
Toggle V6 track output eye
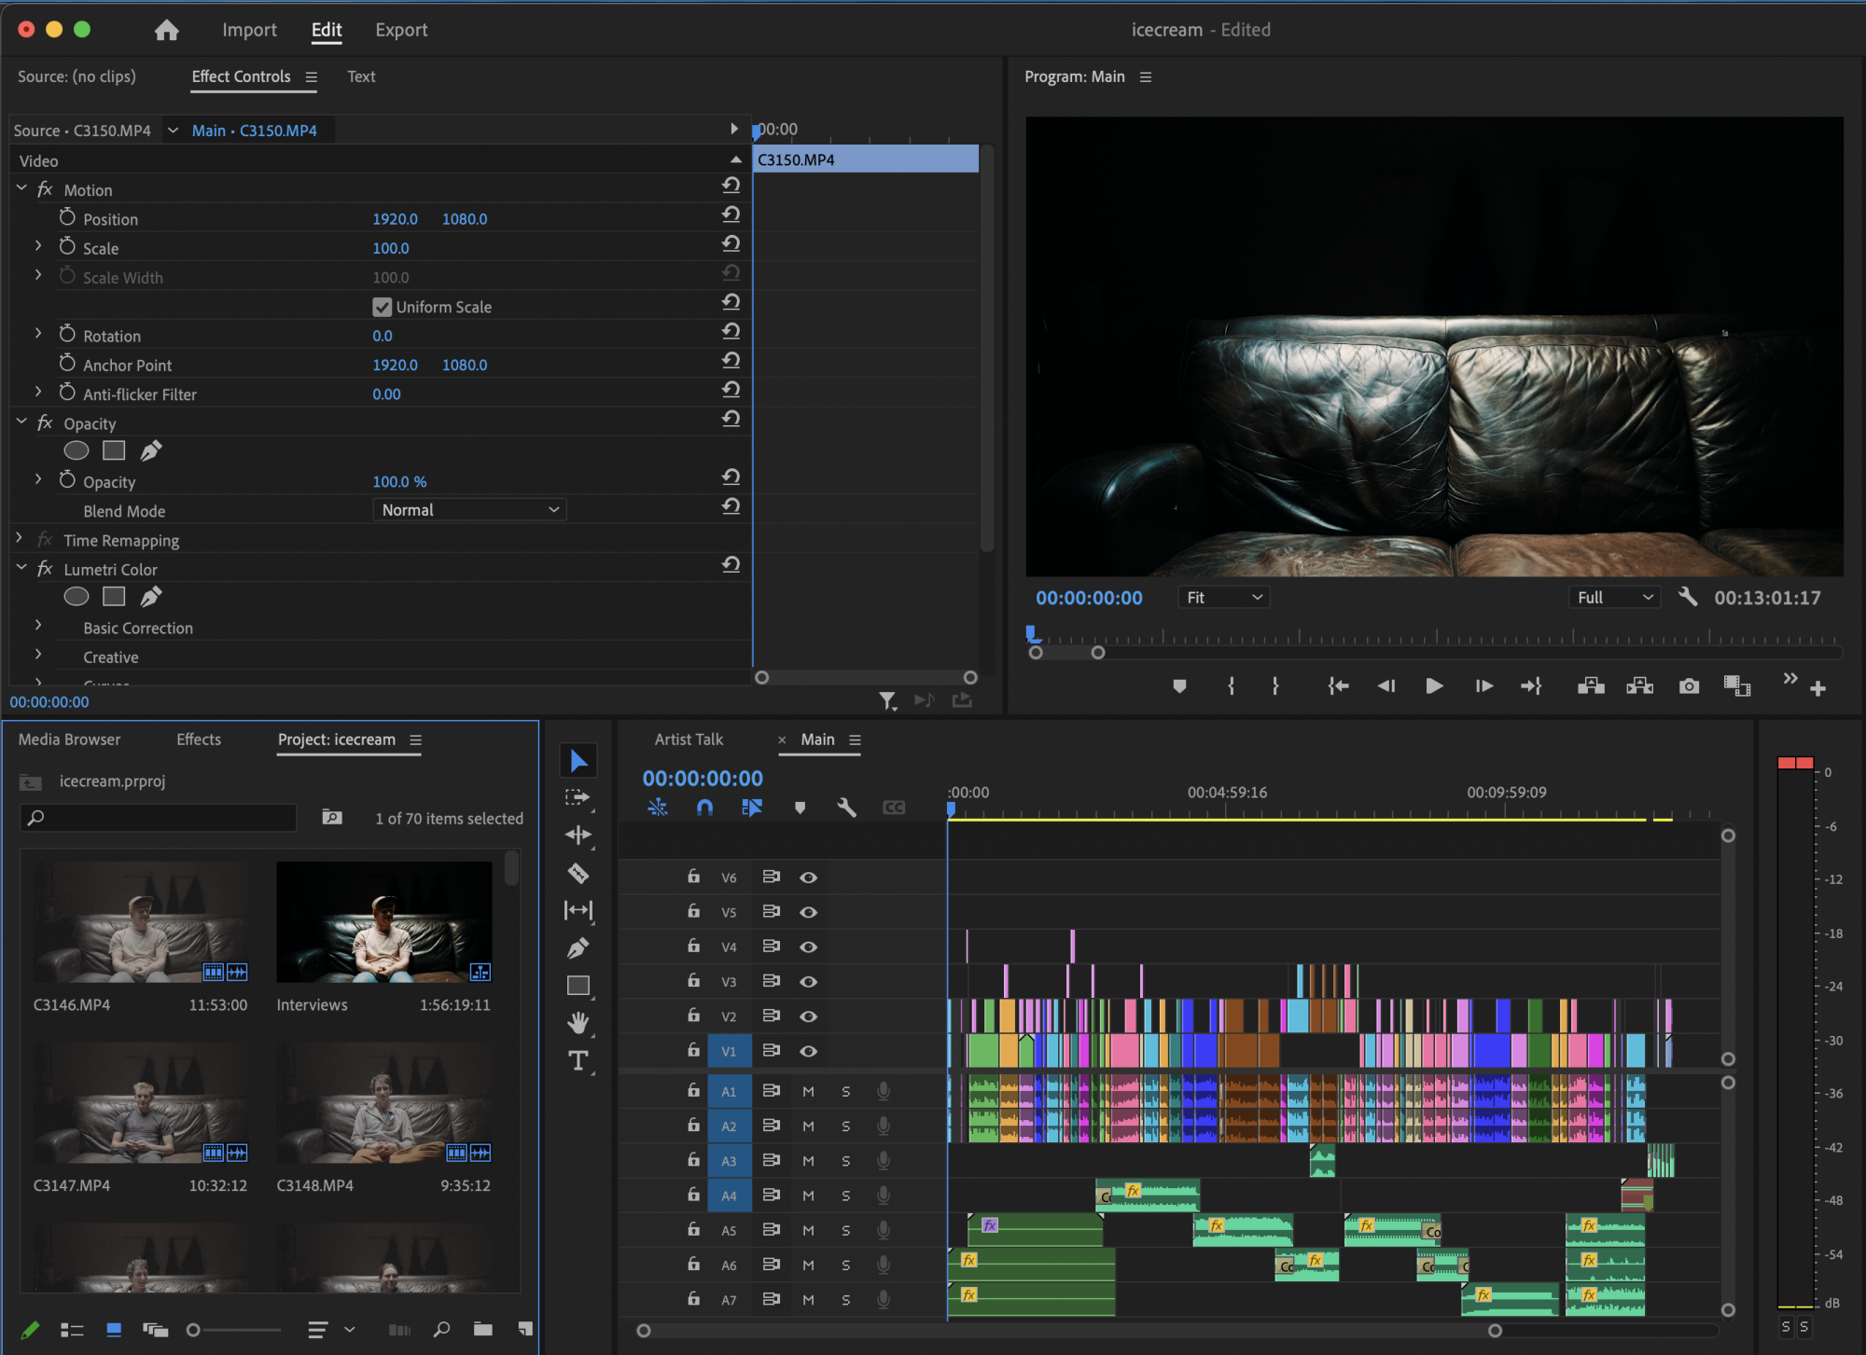[809, 878]
